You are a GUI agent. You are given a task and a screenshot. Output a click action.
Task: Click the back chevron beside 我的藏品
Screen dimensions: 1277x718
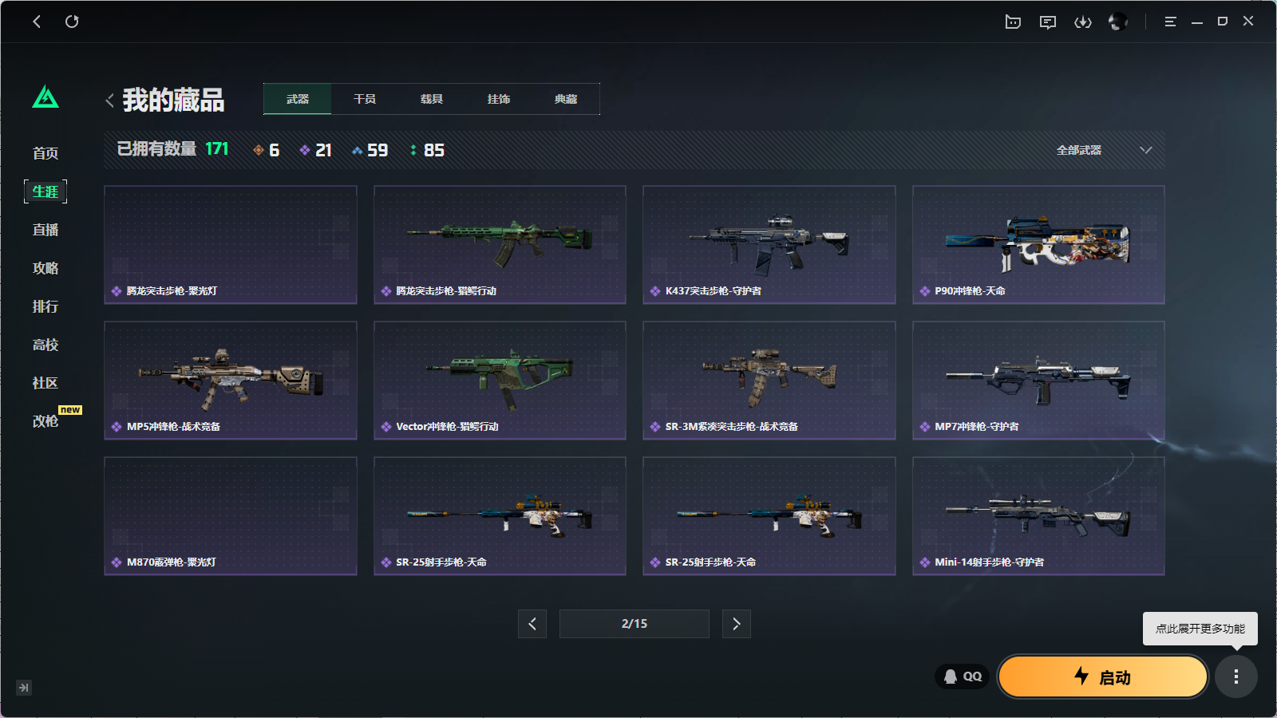pyautogui.click(x=110, y=101)
